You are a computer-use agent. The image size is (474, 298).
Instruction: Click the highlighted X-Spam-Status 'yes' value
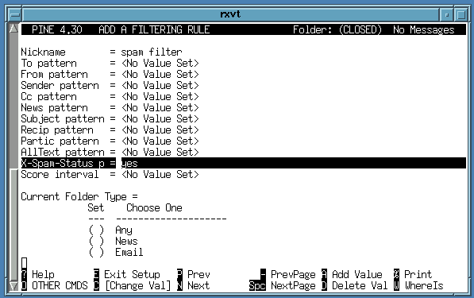point(129,164)
